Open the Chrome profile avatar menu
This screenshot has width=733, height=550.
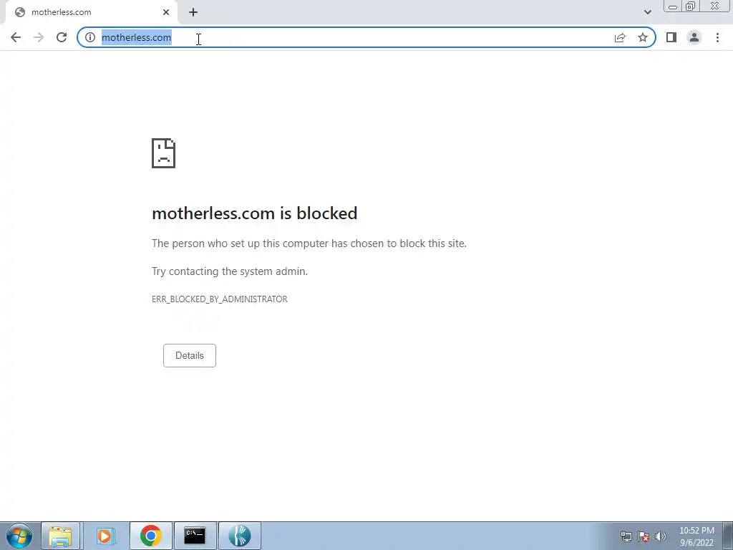[x=694, y=37]
